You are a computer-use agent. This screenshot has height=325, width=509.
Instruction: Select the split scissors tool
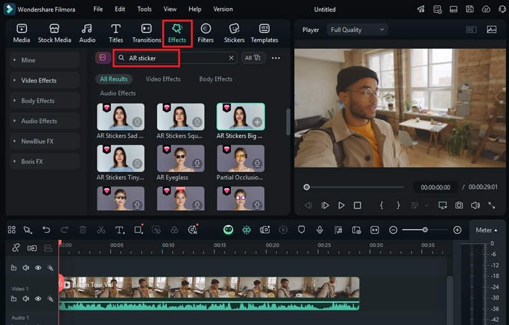pyautogui.click(x=101, y=230)
